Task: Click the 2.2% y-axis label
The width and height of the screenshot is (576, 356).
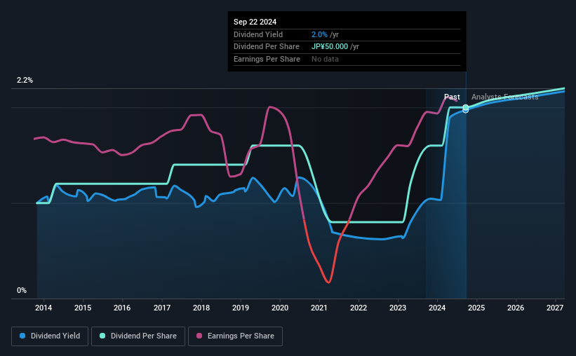Action: (25, 81)
